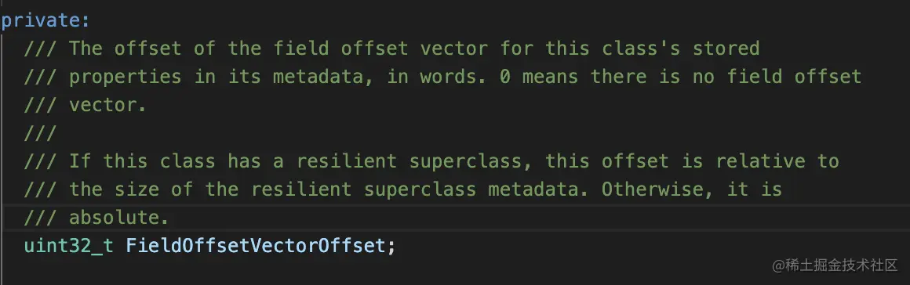Click the word 'absolute.' in the comment
Image resolution: width=910 pixels, height=285 pixels.
[119, 217]
